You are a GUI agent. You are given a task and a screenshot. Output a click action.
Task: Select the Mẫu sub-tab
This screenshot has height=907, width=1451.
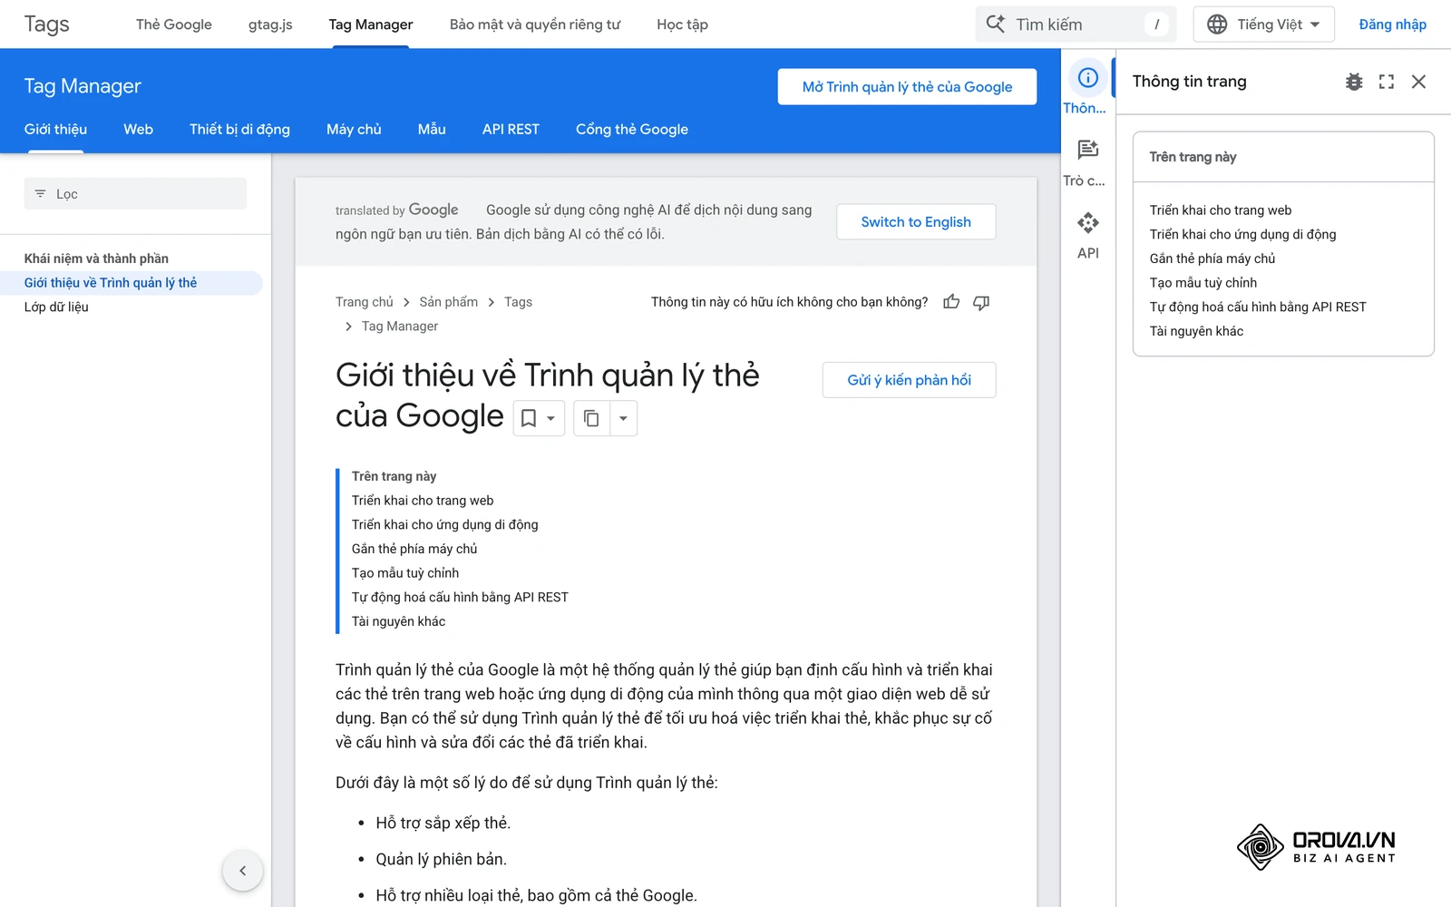pyautogui.click(x=432, y=129)
